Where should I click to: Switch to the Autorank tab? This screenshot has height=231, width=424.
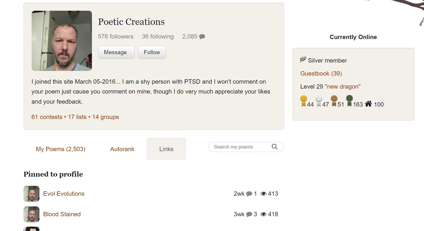tap(122, 149)
